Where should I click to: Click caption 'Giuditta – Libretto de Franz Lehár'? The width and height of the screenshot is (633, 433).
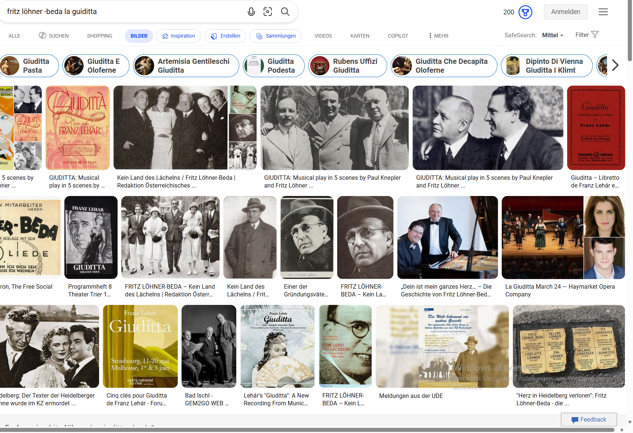click(595, 182)
